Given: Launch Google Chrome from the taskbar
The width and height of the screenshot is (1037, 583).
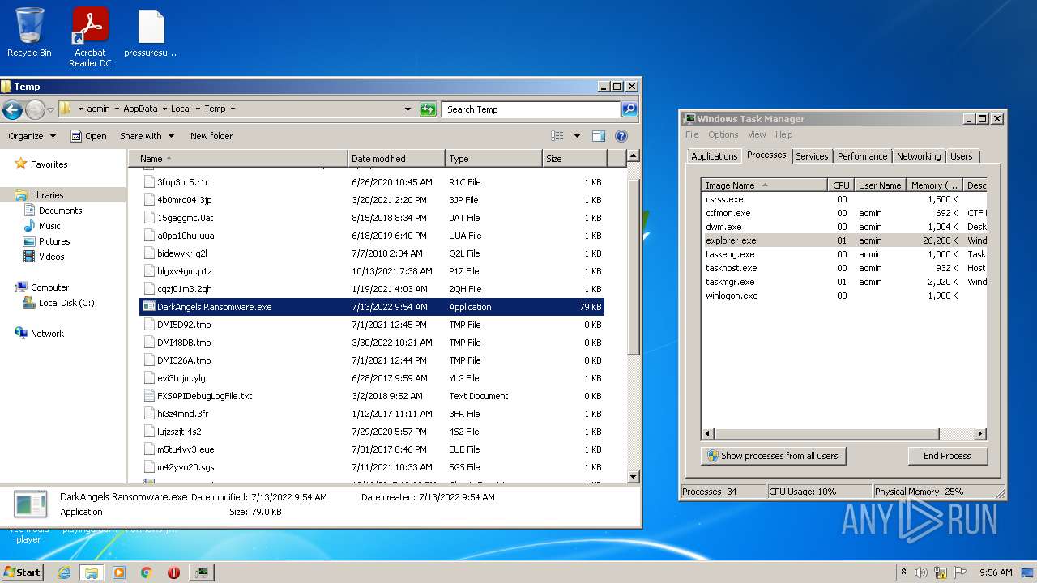Looking at the screenshot, I should coord(147,572).
